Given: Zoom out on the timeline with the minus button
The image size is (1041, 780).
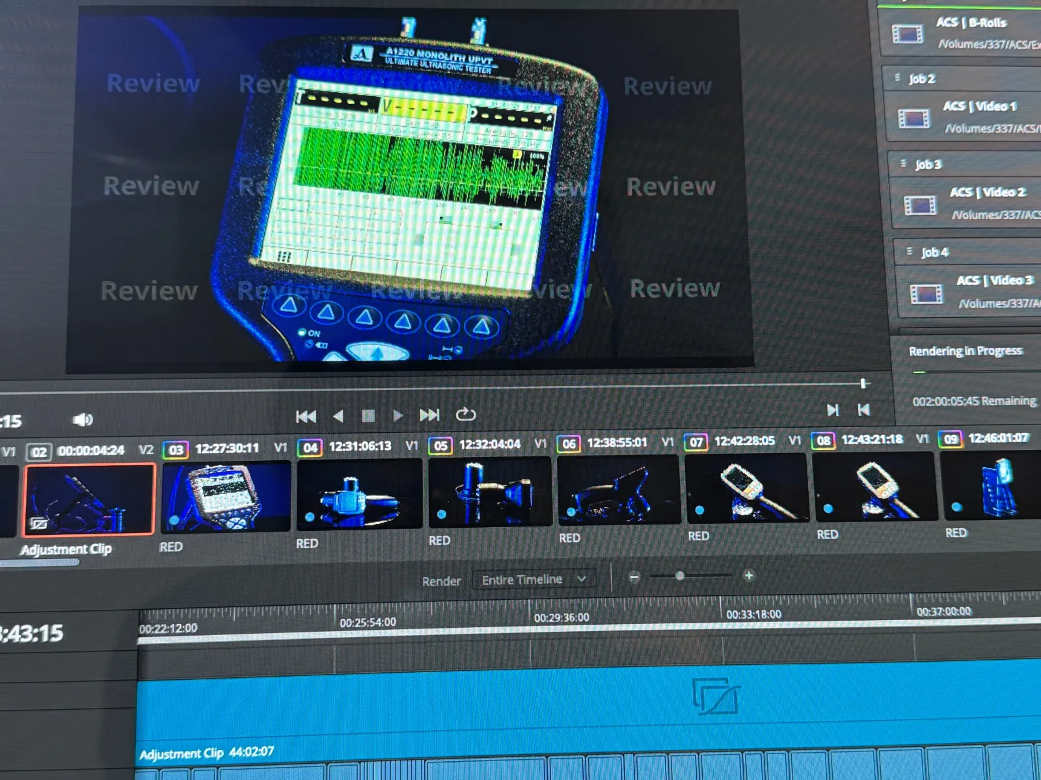Looking at the screenshot, I should (634, 577).
